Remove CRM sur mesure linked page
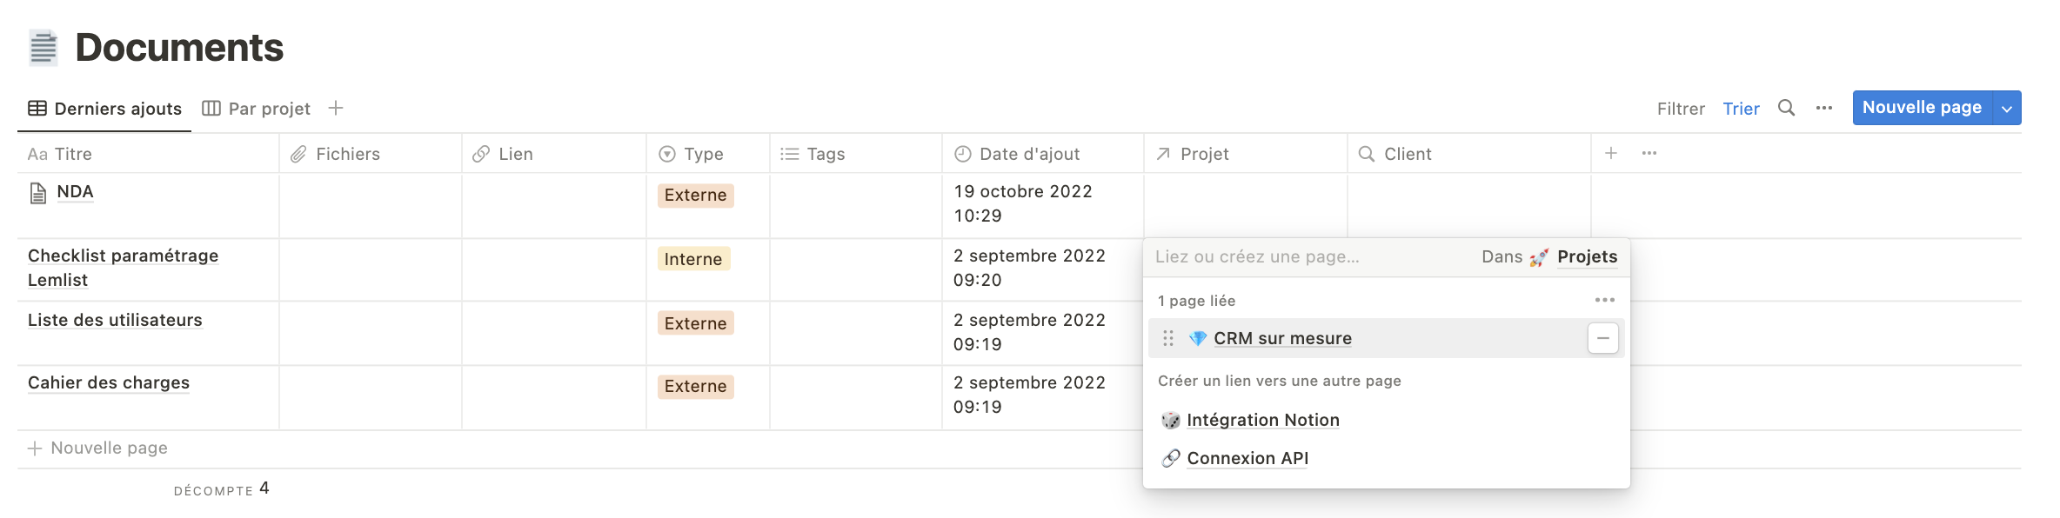The height and width of the screenshot is (518, 2060). (1602, 338)
